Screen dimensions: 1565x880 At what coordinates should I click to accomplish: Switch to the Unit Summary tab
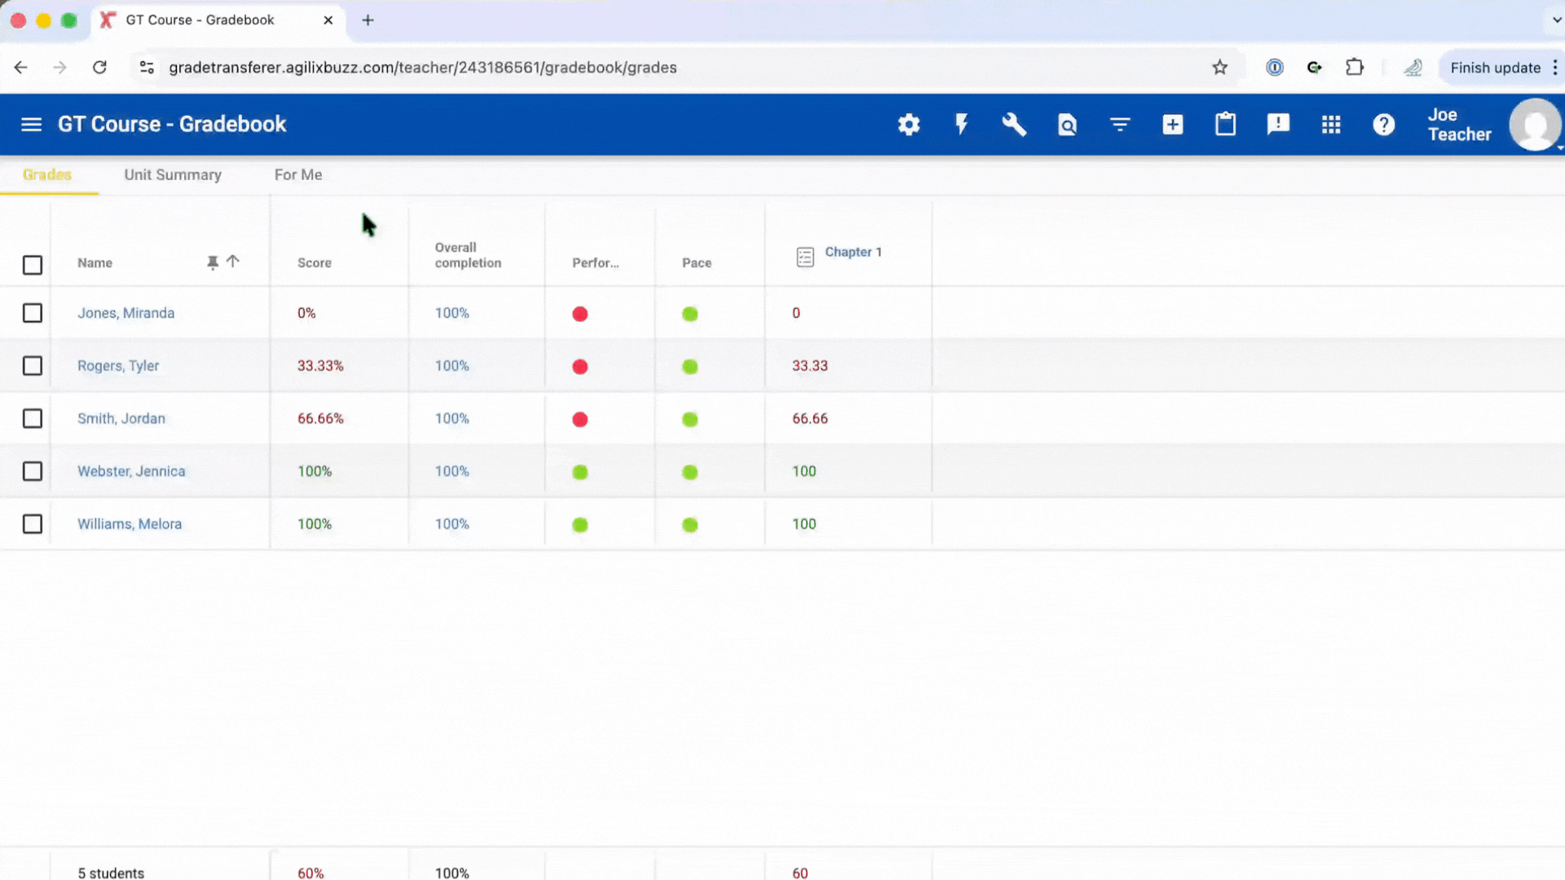173,174
